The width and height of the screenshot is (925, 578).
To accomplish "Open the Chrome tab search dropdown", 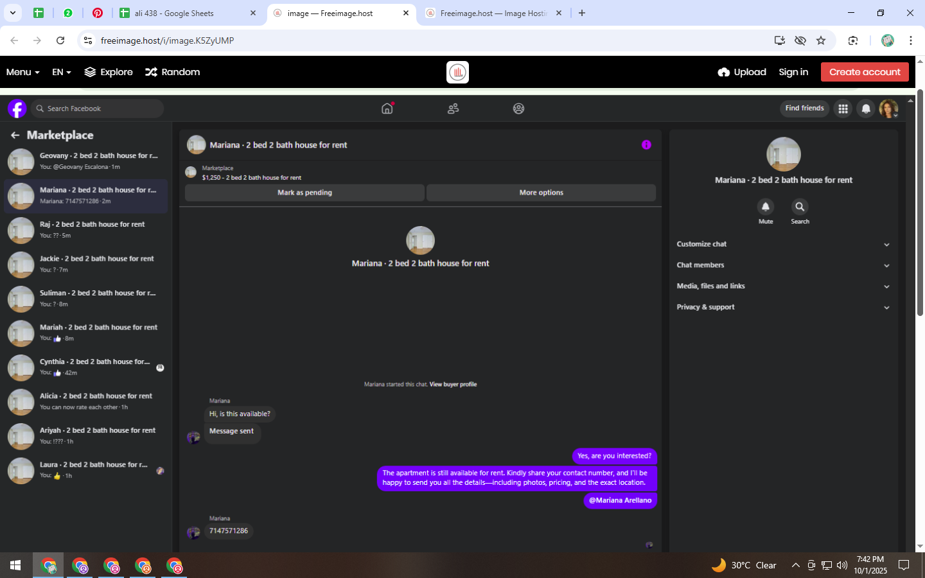I will click(13, 13).
